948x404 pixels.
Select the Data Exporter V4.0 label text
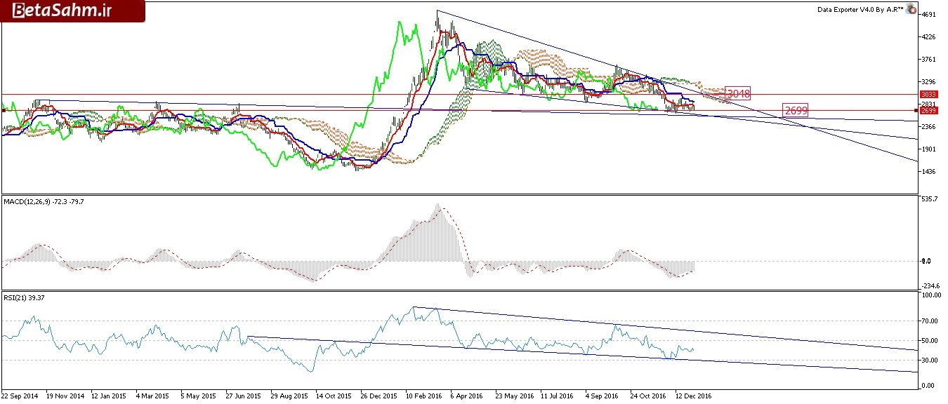pyautogui.click(x=861, y=10)
